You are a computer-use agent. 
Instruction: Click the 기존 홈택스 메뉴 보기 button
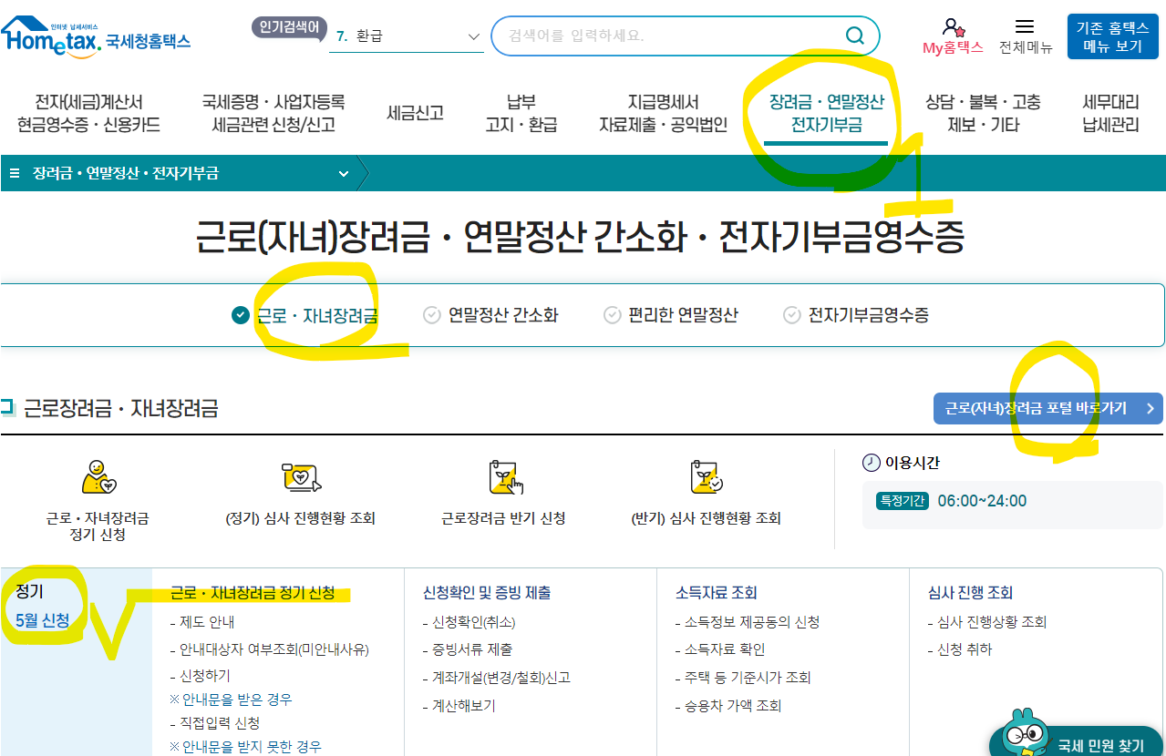click(1112, 36)
